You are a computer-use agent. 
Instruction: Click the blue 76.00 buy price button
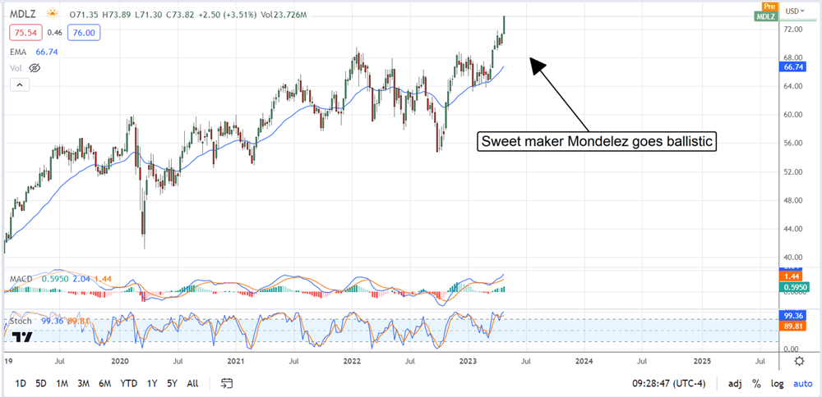pos(84,32)
